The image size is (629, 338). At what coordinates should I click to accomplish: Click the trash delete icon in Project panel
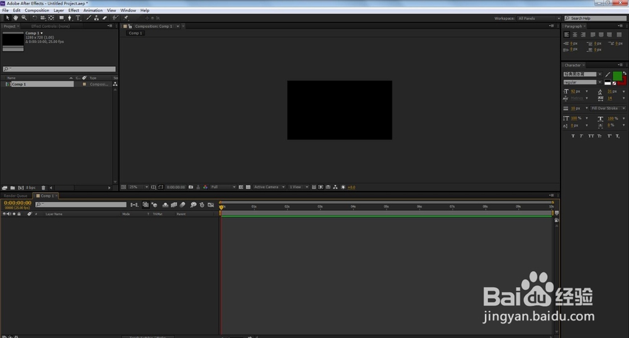pos(43,188)
